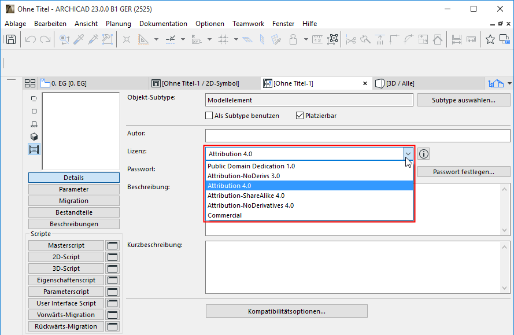Open the Beschreibungen section button
The width and height of the screenshot is (514, 335).
point(74,224)
